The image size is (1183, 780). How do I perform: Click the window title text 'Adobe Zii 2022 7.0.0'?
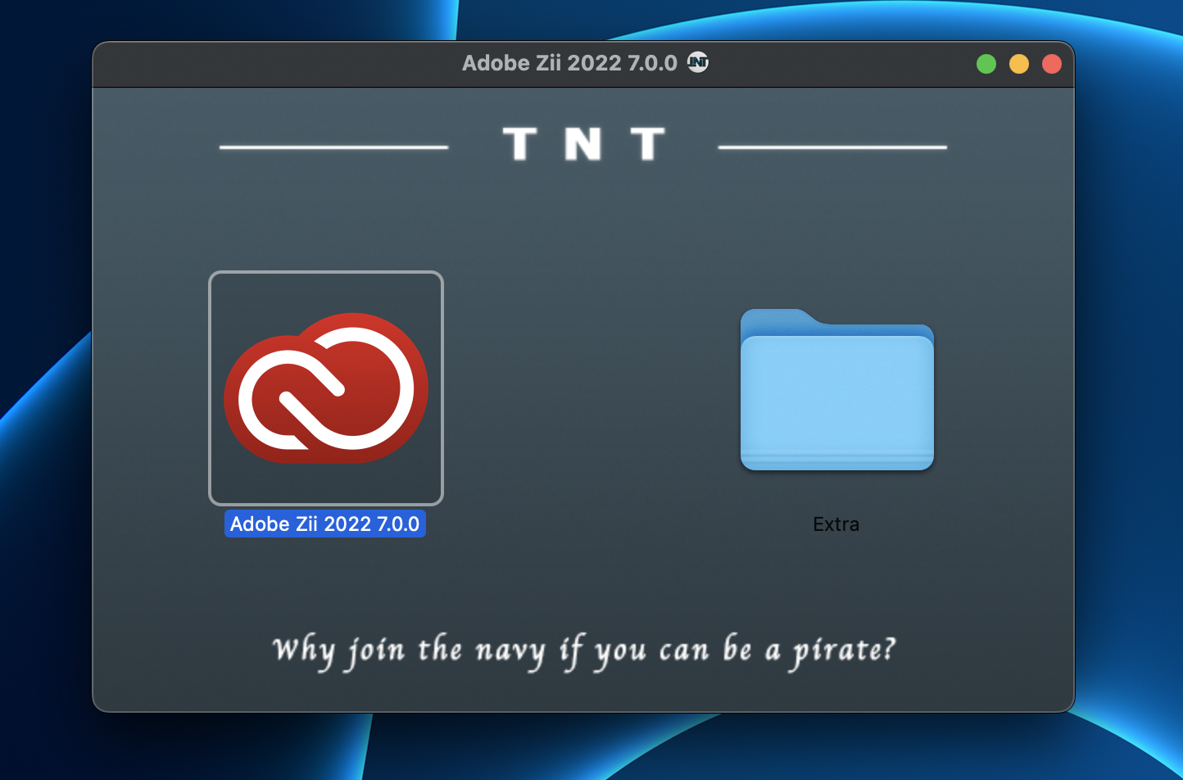click(569, 63)
